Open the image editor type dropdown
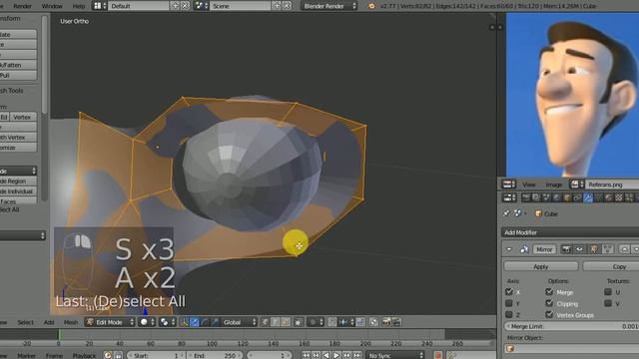Viewport: 639px width, 359px height. (x=509, y=184)
